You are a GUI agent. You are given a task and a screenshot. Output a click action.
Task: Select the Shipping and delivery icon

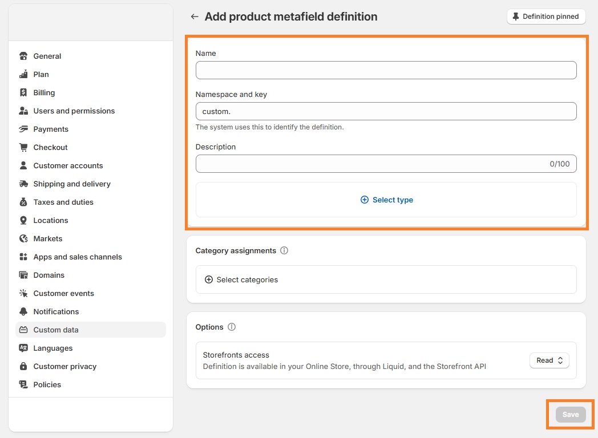[x=23, y=184]
